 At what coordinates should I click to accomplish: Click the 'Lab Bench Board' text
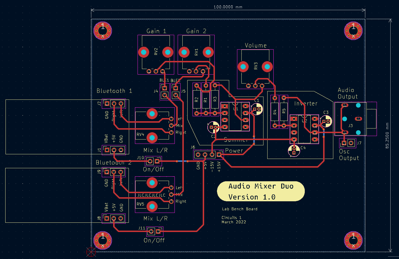240,209
